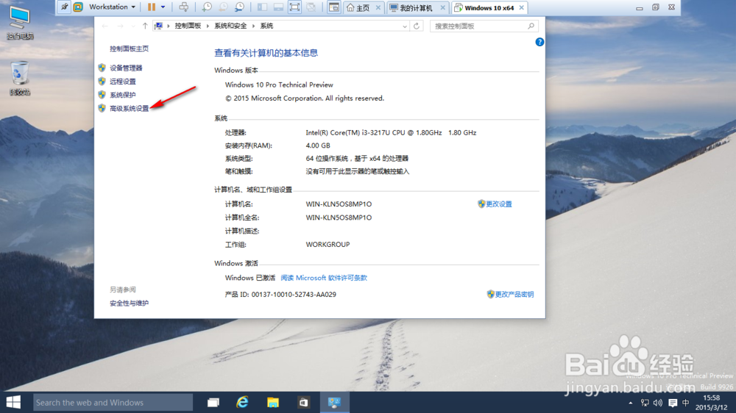
Task: Open 系统保护 in the left pane
Action: point(122,95)
